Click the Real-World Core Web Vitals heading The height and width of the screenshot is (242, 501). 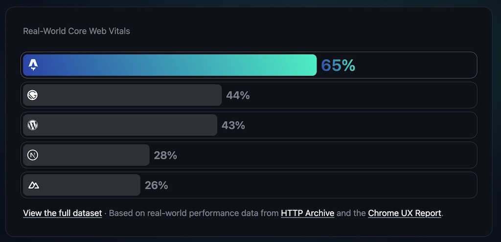[76, 31]
